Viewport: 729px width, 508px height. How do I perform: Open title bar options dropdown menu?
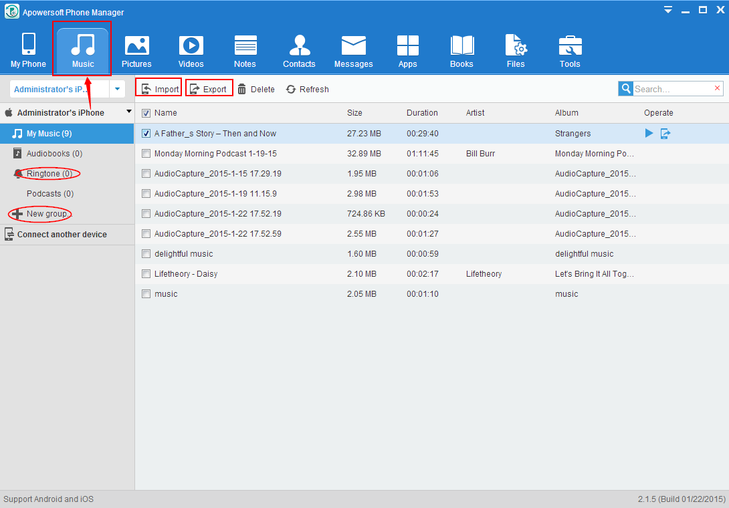tap(667, 9)
